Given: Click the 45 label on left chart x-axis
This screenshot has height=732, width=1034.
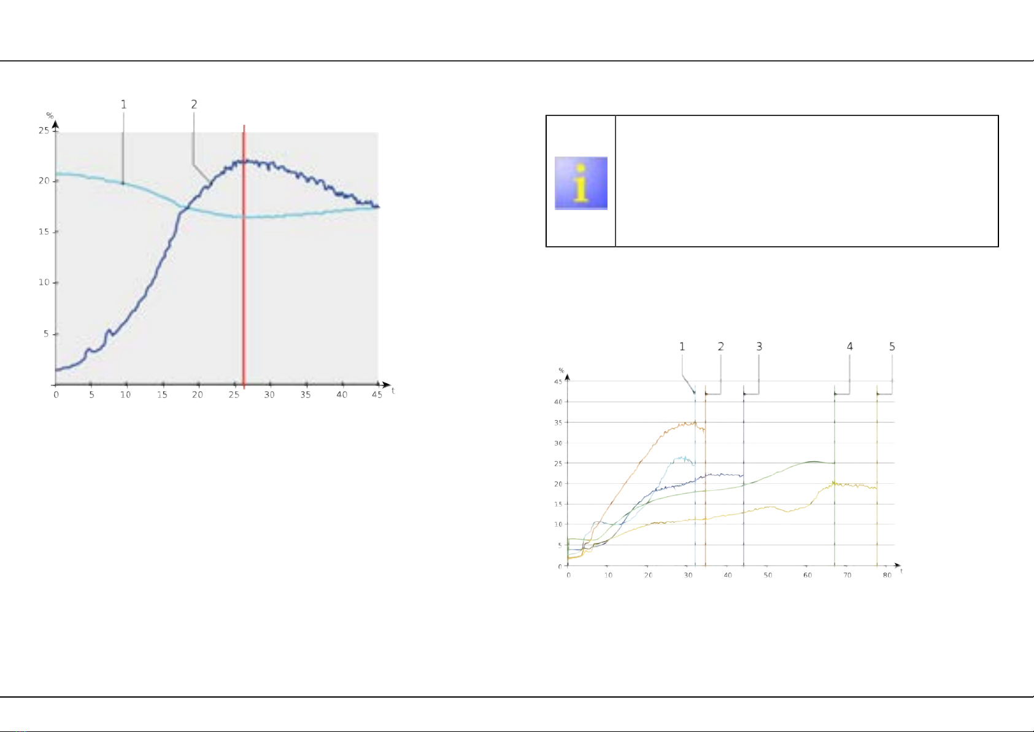Looking at the screenshot, I should click(377, 395).
